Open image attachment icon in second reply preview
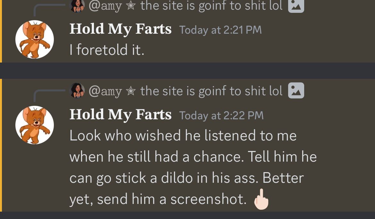The image size is (375, 219). (x=296, y=90)
